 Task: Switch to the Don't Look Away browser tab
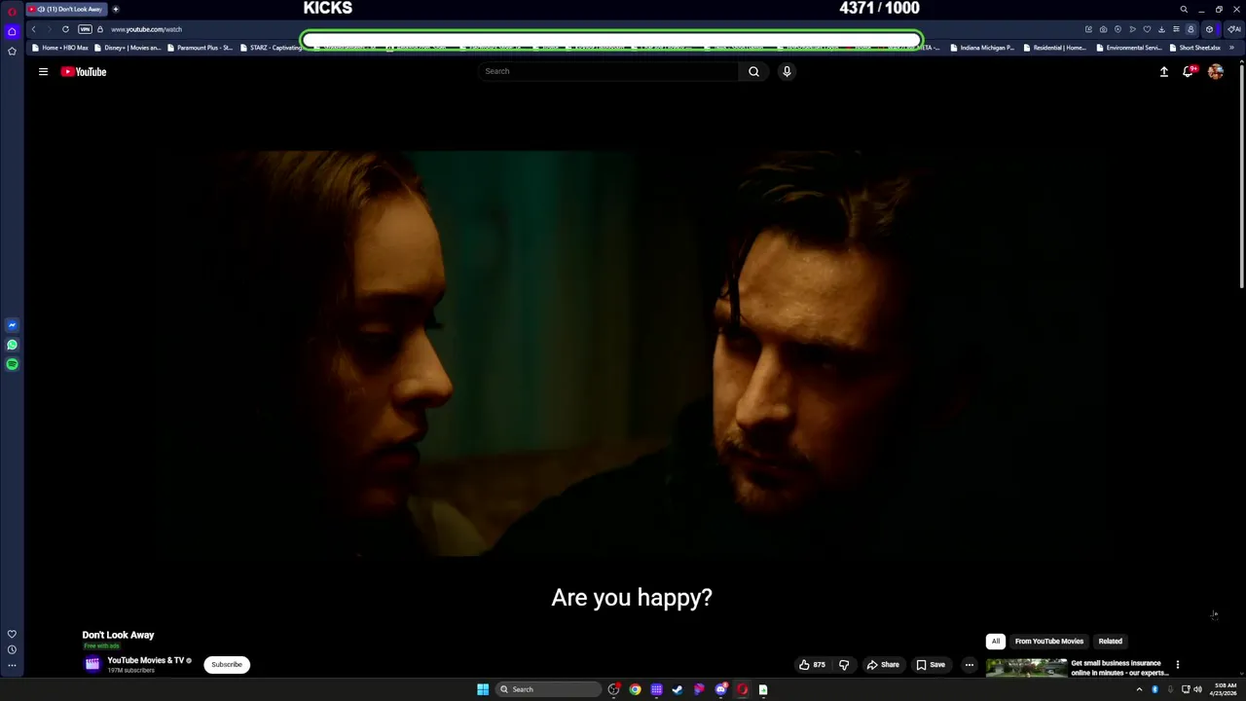[x=67, y=9]
